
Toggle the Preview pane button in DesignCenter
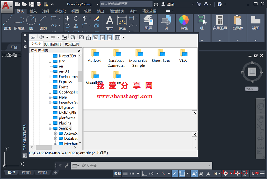[102, 37]
